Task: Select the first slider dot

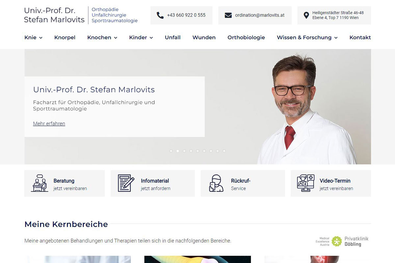Action: pyautogui.click(x=171, y=151)
